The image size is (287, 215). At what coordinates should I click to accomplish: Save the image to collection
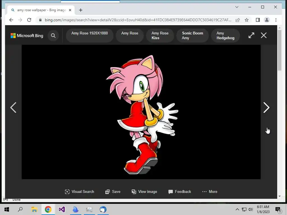pyautogui.click(x=113, y=191)
